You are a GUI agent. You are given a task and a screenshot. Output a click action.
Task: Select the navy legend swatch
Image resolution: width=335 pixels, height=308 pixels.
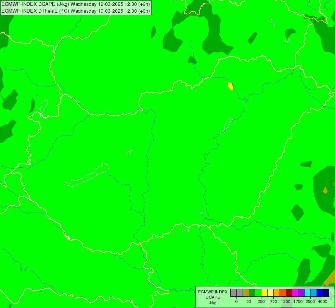click(x=326, y=293)
